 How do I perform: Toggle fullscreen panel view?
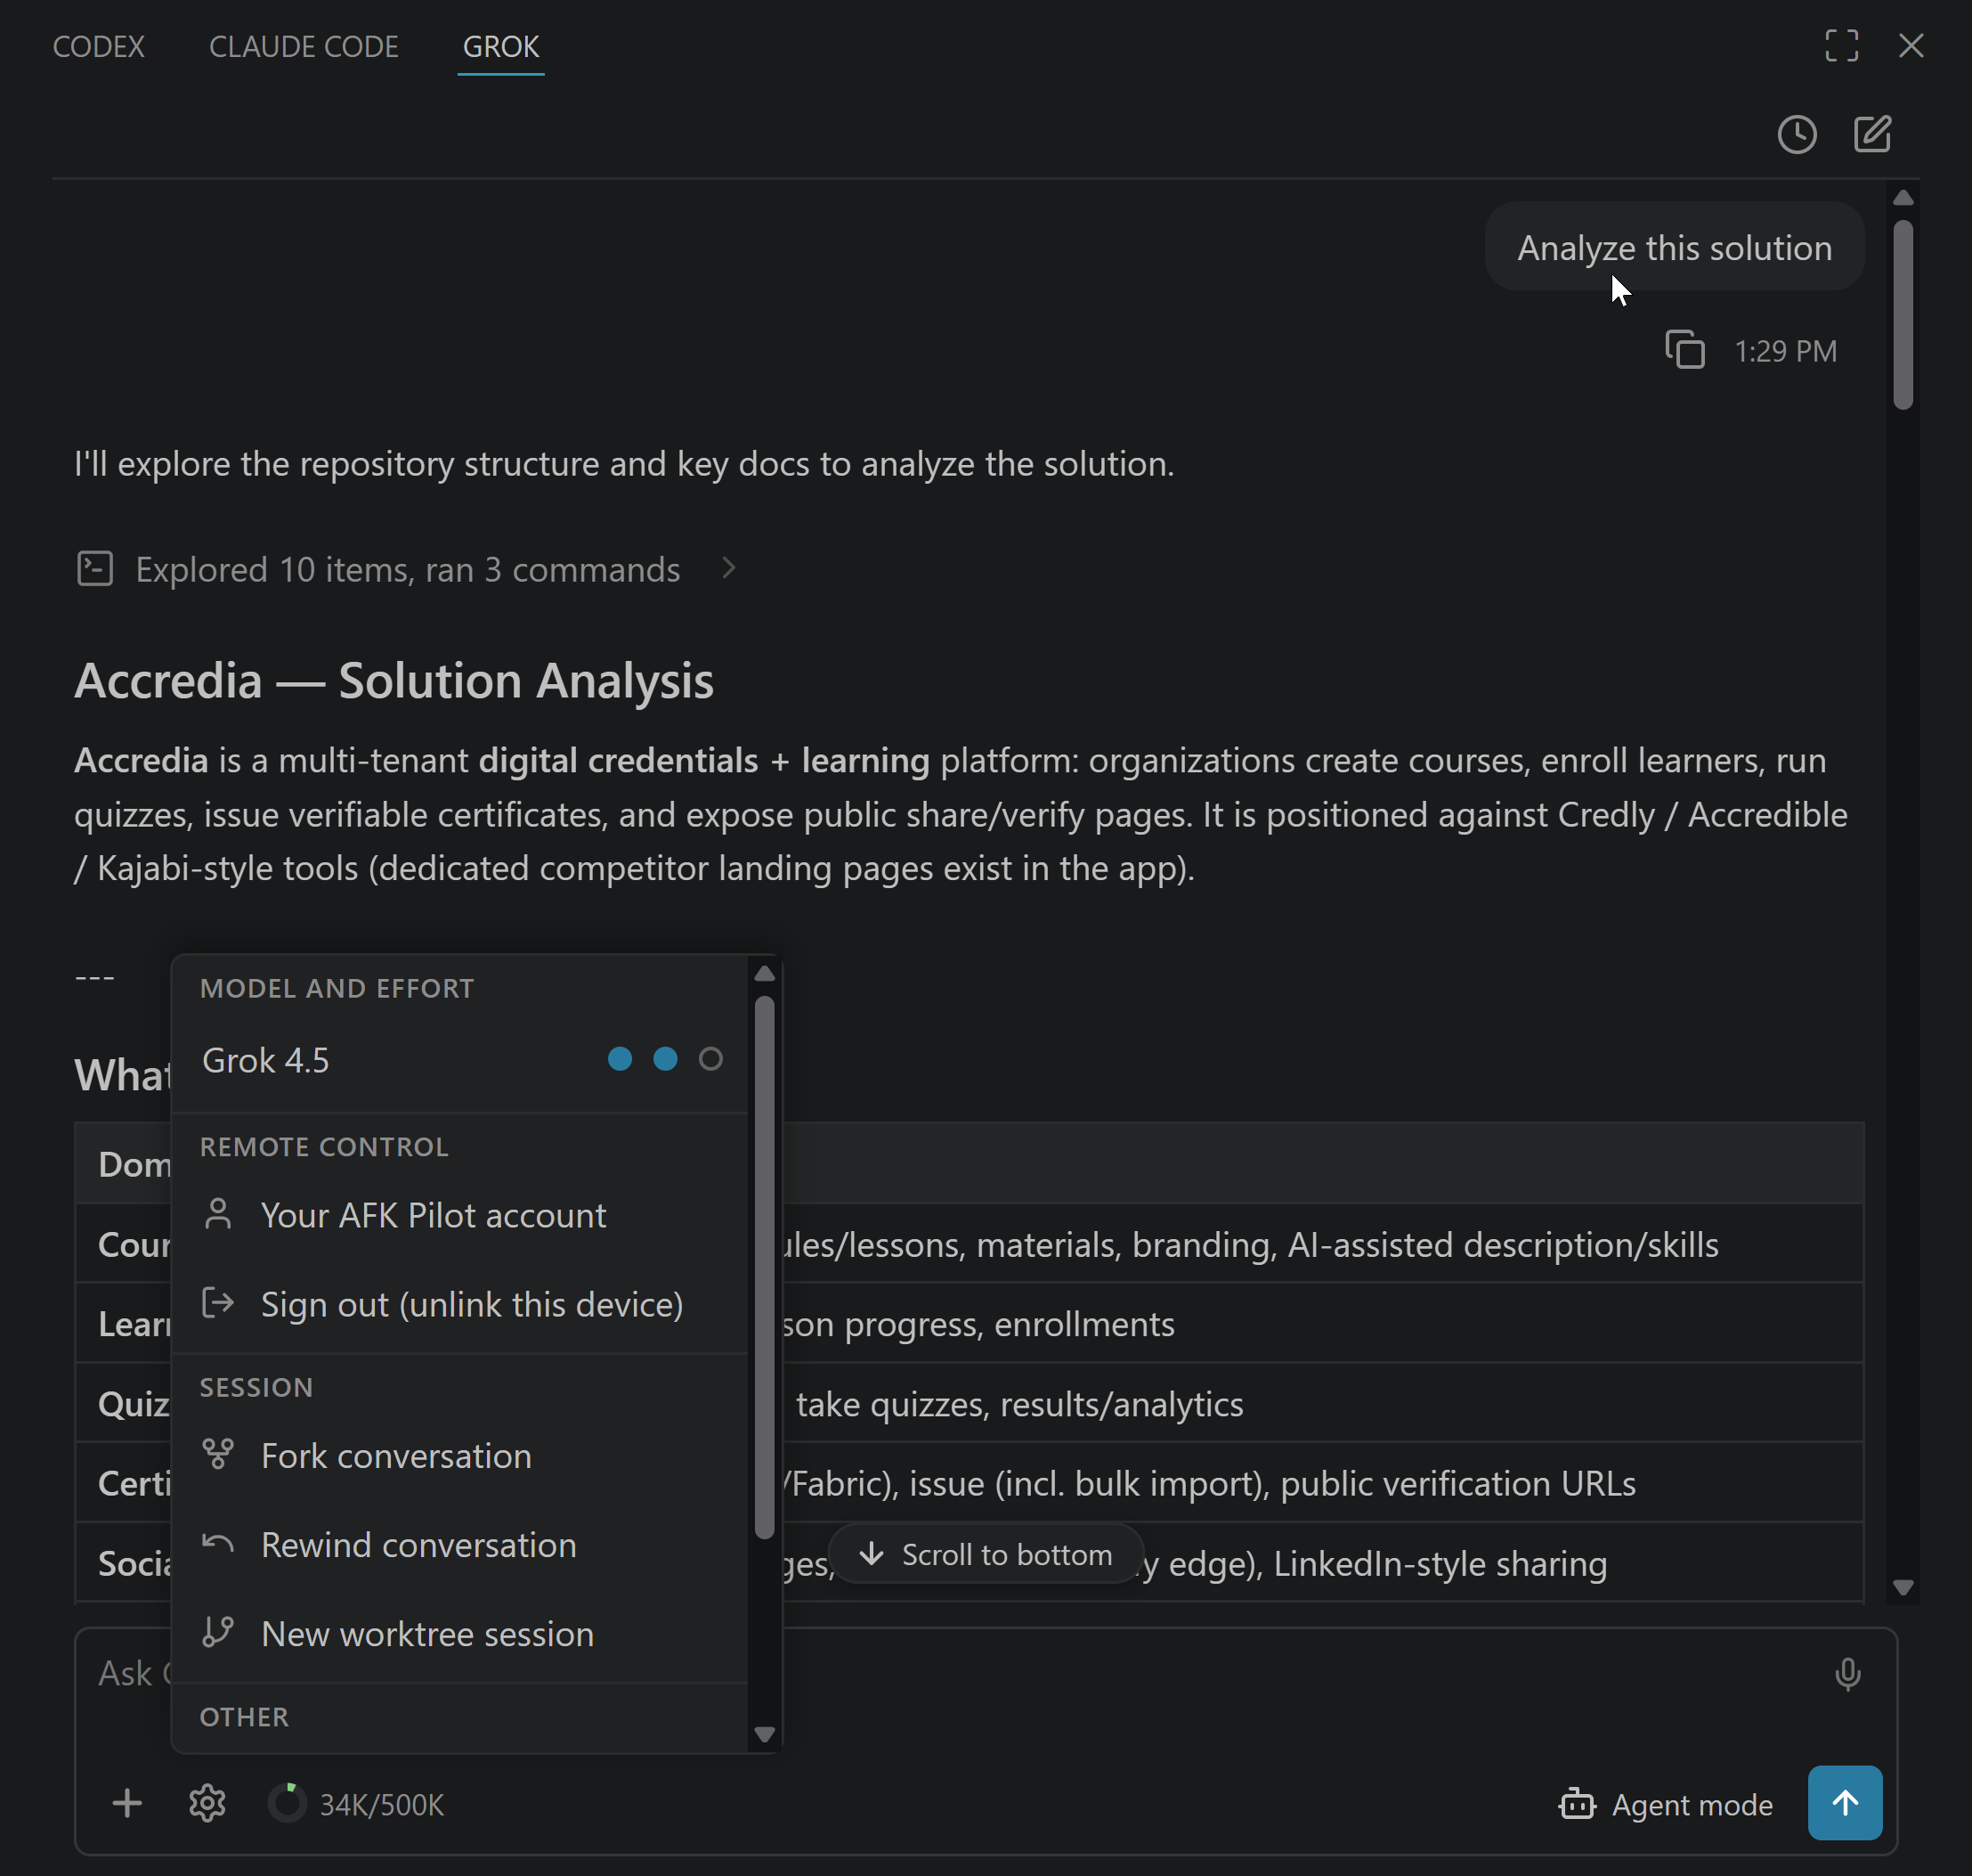[1841, 46]
